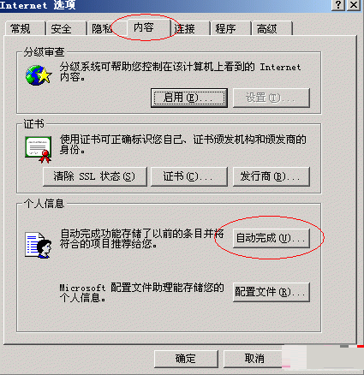This screenshot has height=375, width=364.
Task: Close the Internet 选项 dialog
Action: pyautogui.click(x=354, y=5)
